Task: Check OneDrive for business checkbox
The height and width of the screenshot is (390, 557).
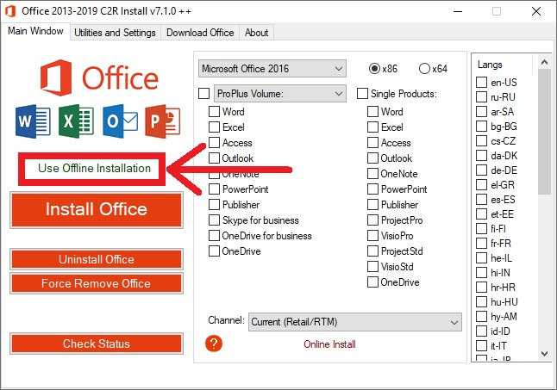Action: tap(214, 235)
